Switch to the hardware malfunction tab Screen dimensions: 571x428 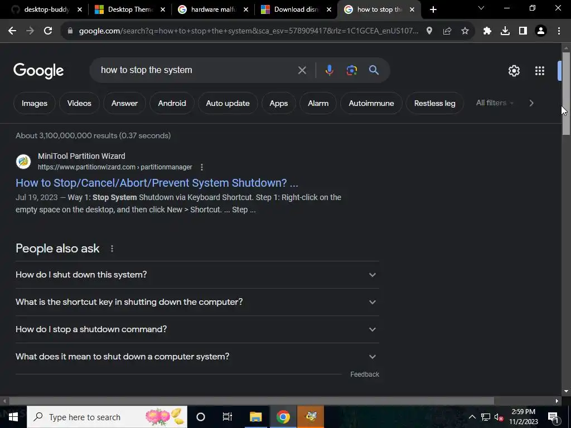[x=213, y=9]
